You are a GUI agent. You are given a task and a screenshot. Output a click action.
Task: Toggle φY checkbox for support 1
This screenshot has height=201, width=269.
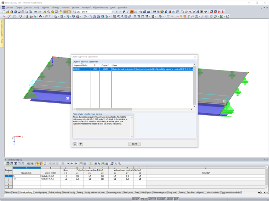point(127,176)
